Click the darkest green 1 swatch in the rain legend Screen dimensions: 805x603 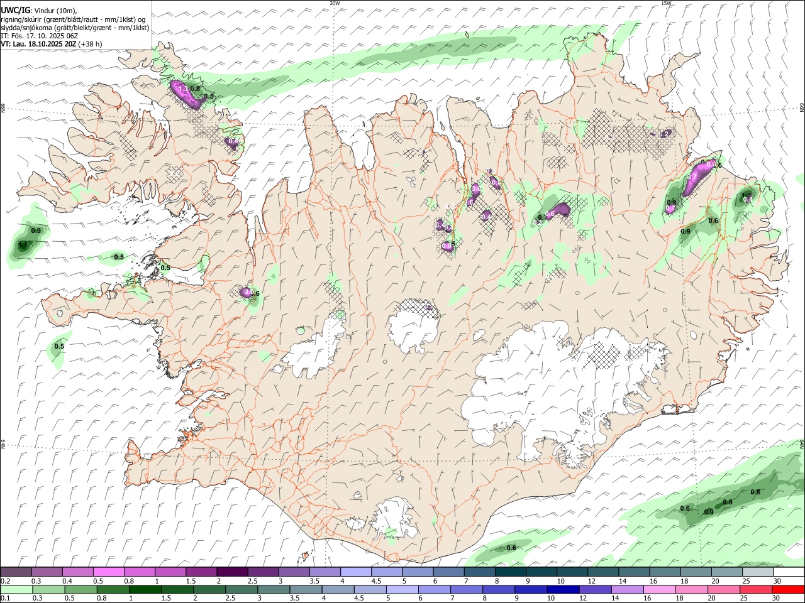145,589
